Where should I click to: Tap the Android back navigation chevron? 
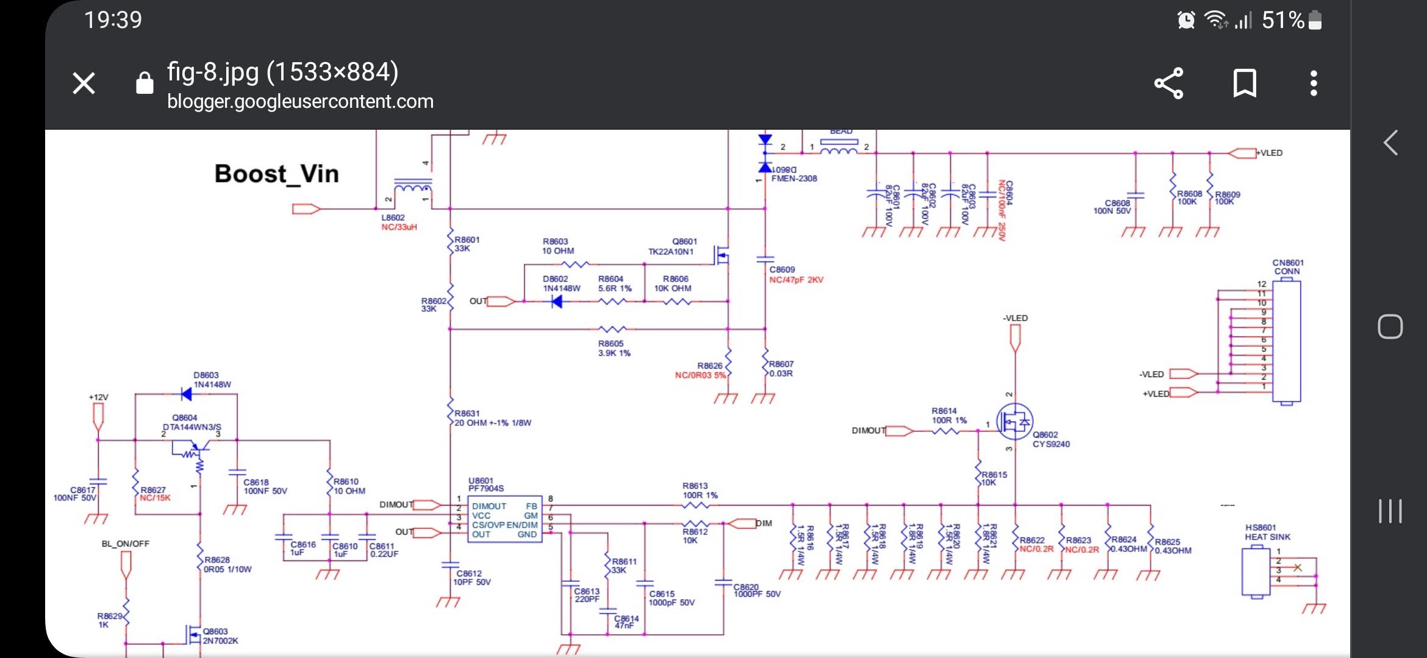point(1390,143)
